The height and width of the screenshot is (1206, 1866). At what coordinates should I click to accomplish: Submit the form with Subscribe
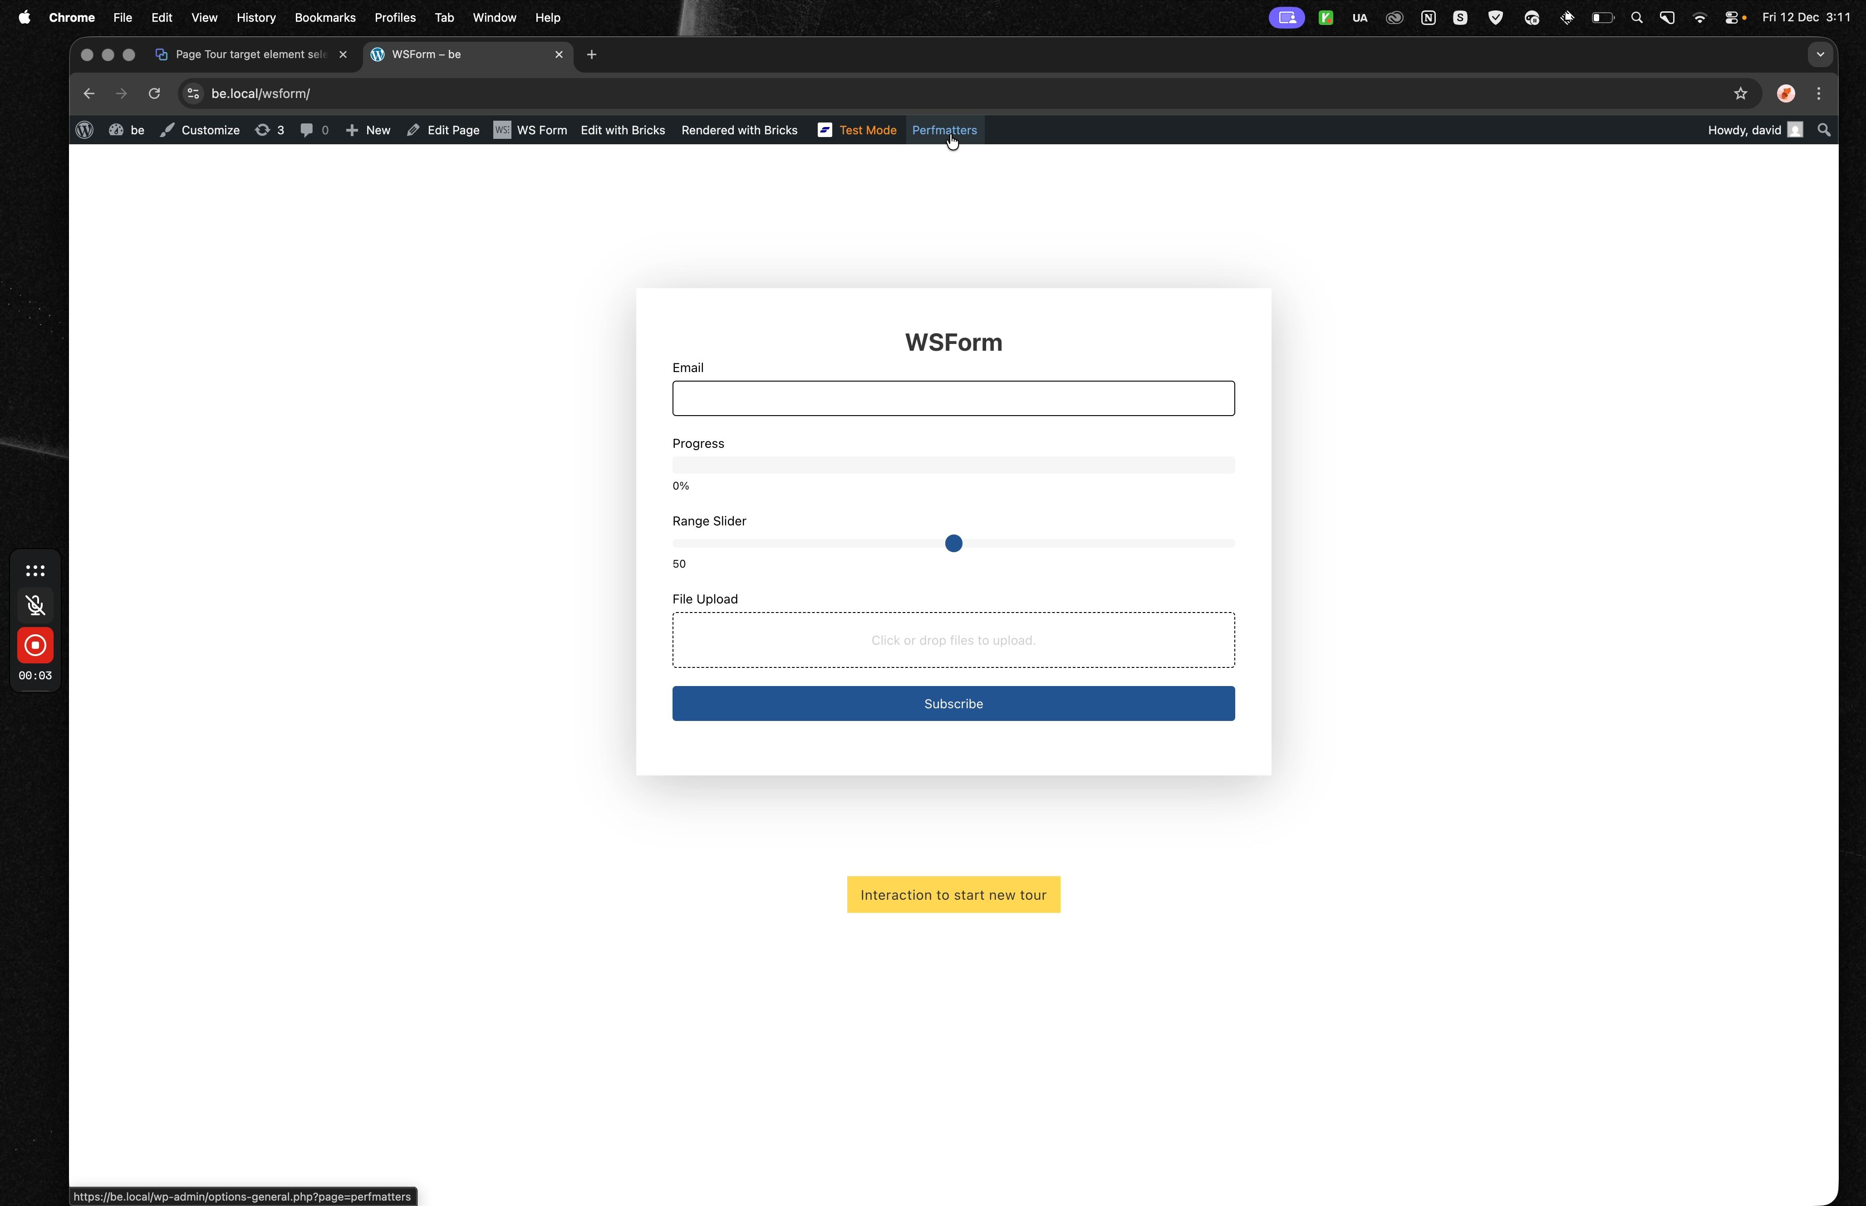(x=953, y=703)
